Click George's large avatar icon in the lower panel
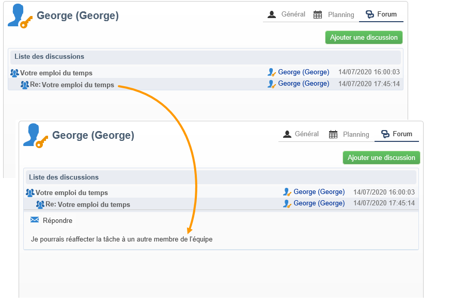The image size is (451, 306). pos(35,136)
